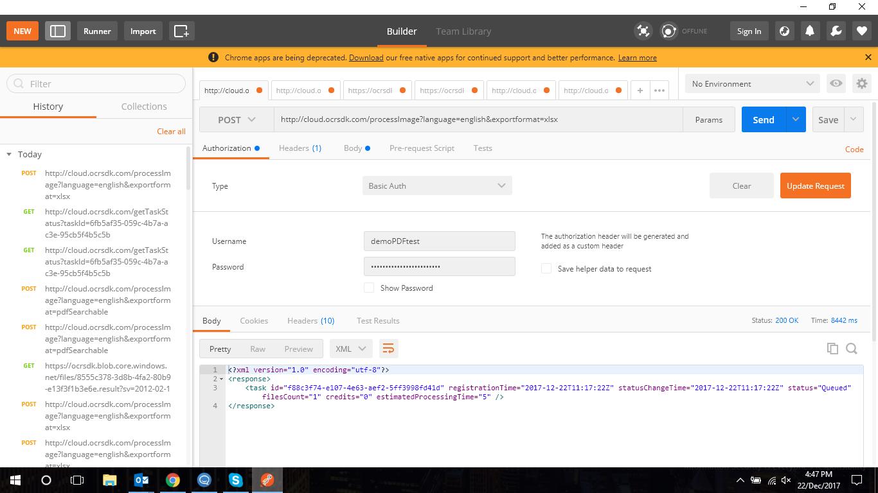This screenshot has width=878, height=493.
Task: Copy the response body using copy icon
Action: pyautogui.click(x=832, y=348)
